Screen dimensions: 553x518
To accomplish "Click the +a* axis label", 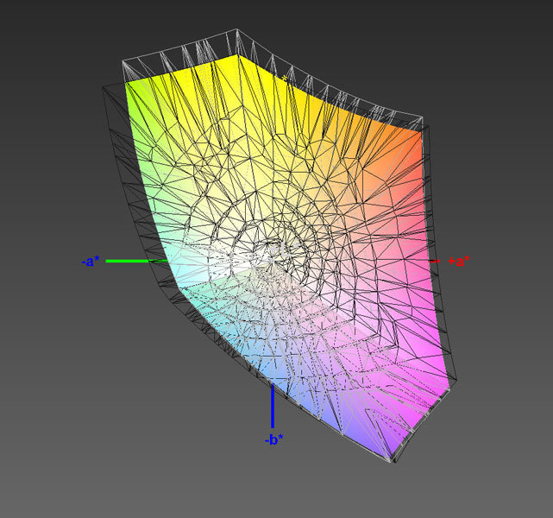I will click(x=459, y=262).
